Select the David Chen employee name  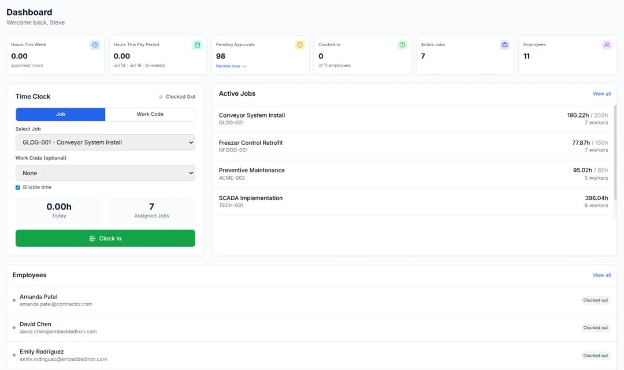pos(35,324)
